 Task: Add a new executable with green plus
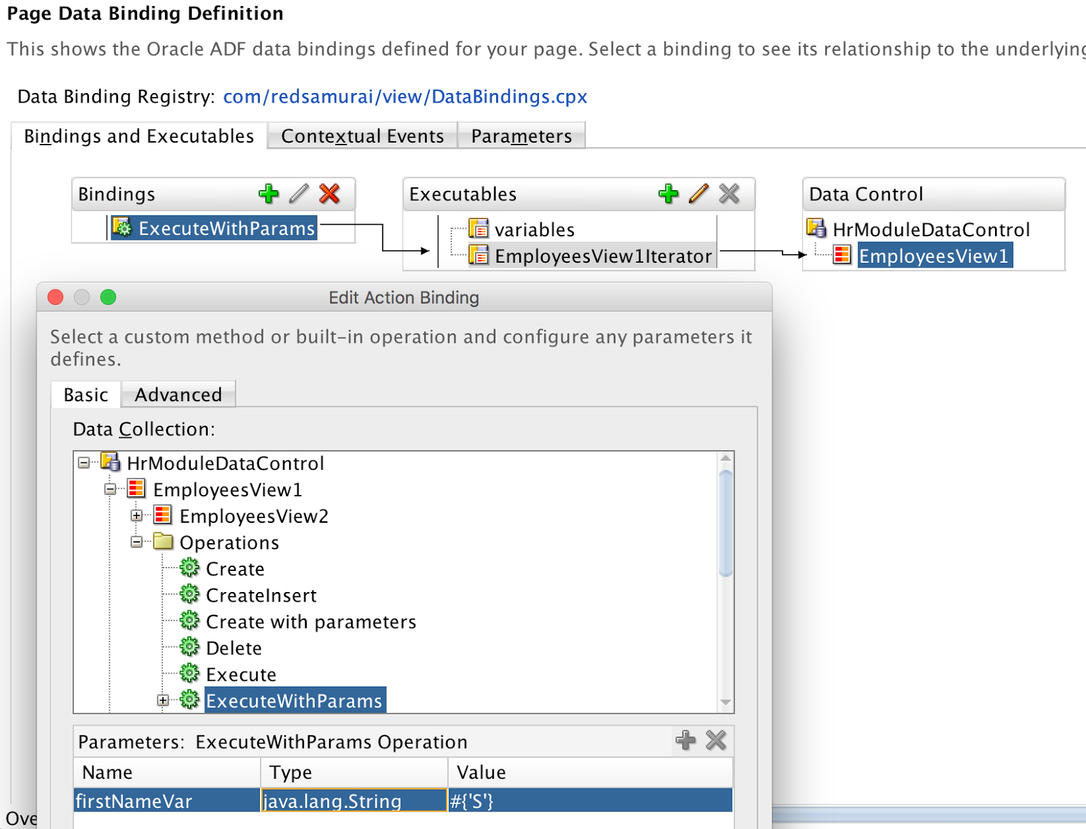(x=669, y=194)
